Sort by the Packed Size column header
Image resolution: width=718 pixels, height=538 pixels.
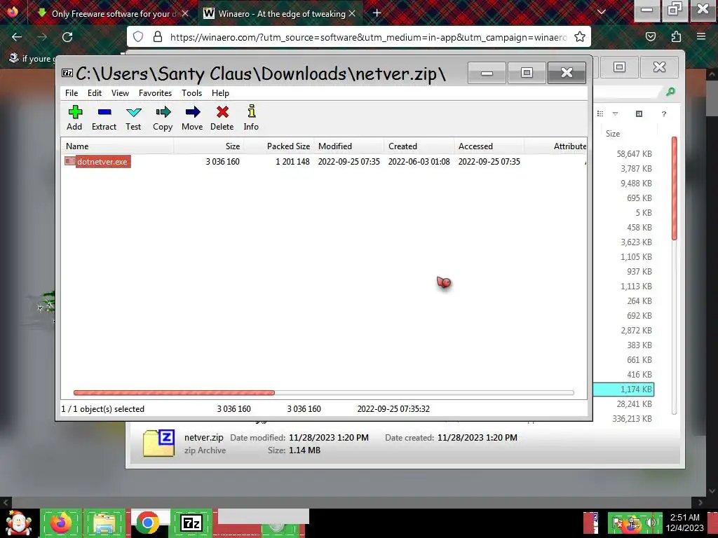(x=278, y=146)
